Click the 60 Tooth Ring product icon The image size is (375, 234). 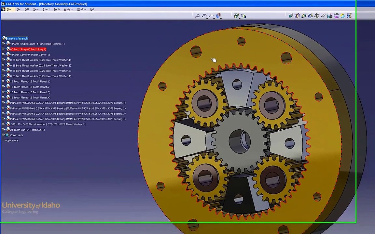[x=8, y=49]
